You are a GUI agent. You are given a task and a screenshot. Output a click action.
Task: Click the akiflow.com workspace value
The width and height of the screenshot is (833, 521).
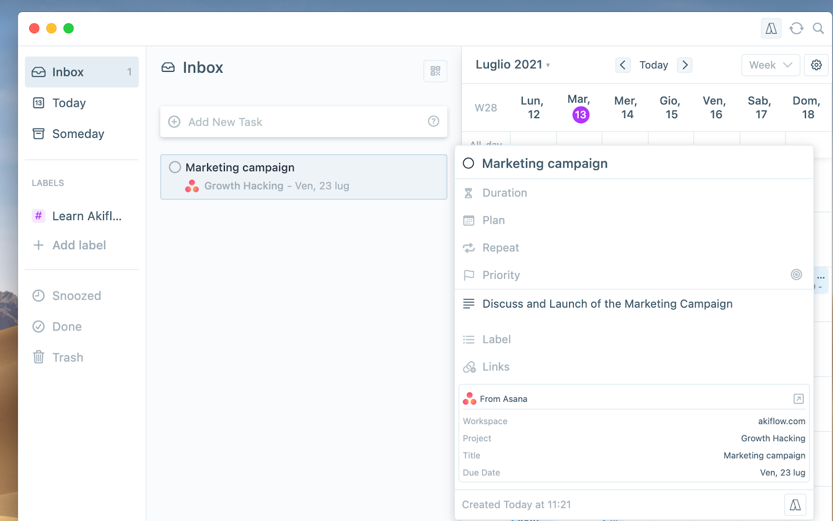click(x=781, y=421)
